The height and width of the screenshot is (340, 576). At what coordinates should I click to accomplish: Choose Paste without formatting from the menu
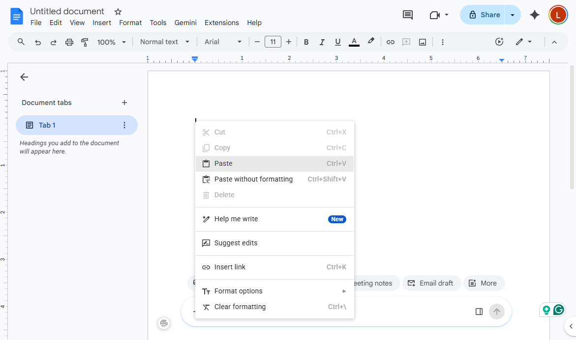(x=253, y=179)
